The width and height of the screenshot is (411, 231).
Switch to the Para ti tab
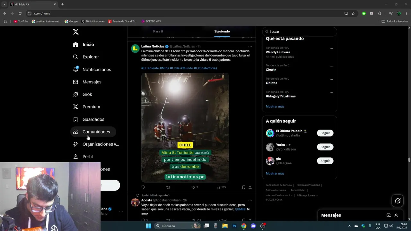coord(158,31)
